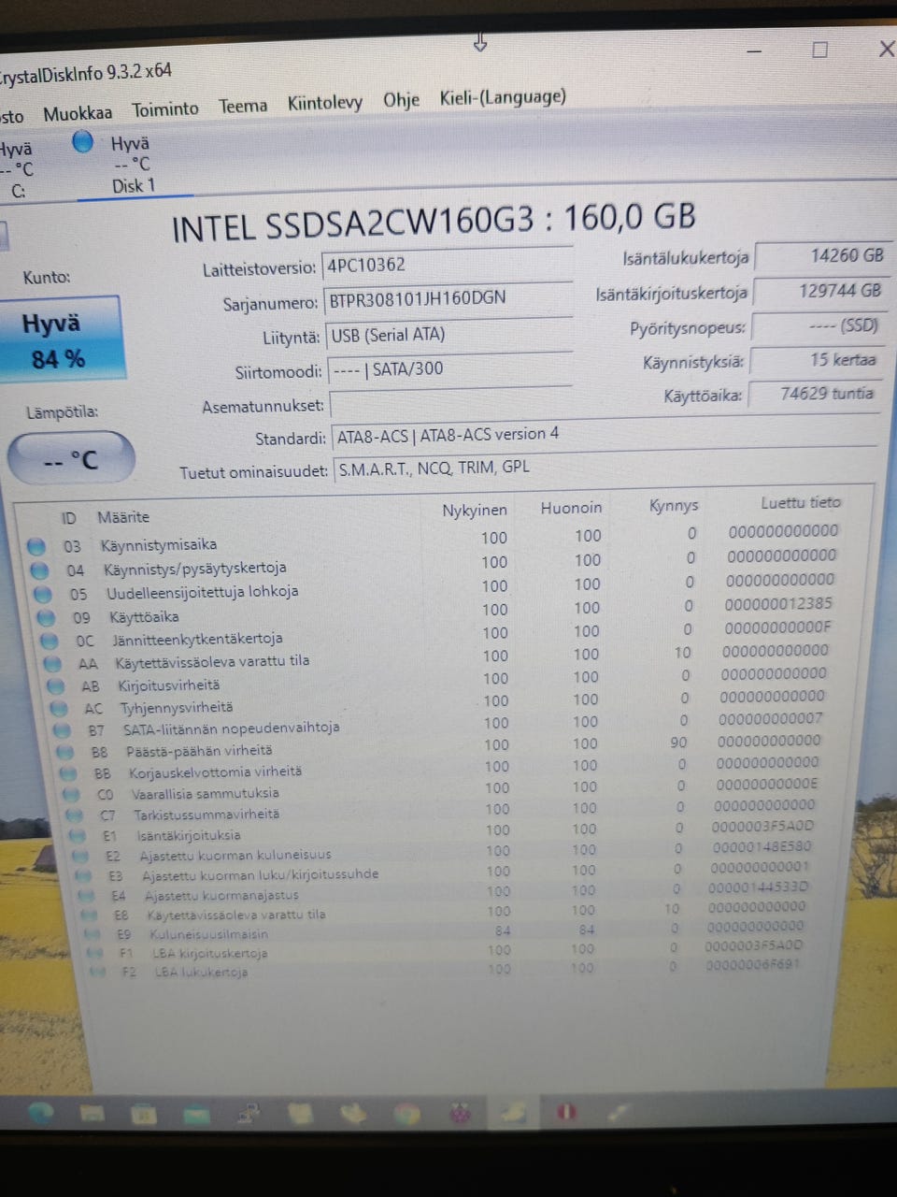Open File Explorer from the taskbar
897x1197 pixels.
pyautogui.click(x=92, y=1113)
